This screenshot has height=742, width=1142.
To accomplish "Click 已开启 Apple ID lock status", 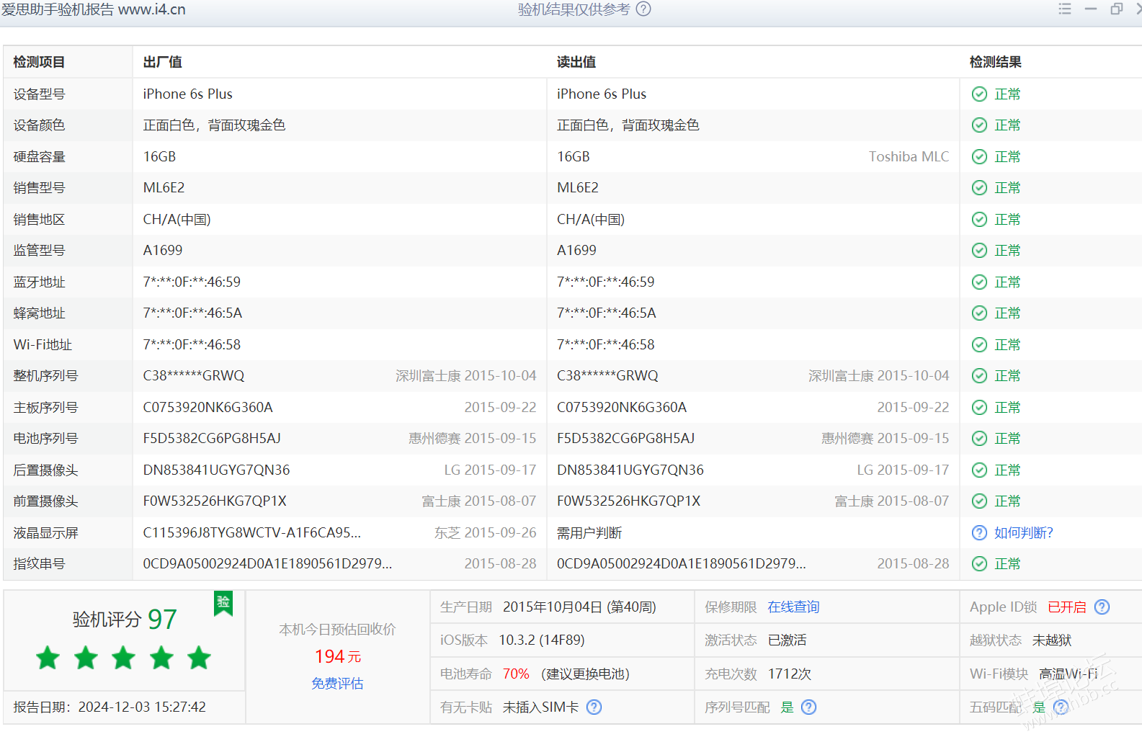I will [1066, 607].
